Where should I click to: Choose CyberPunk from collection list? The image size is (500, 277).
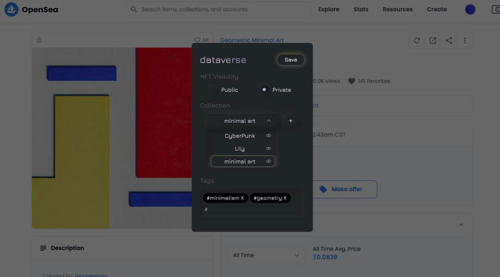click(x=240, y=136)
